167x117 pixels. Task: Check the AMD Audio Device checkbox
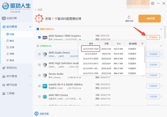point(40,54)
